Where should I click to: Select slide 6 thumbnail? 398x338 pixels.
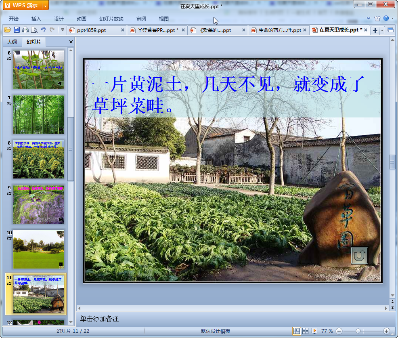39,69
